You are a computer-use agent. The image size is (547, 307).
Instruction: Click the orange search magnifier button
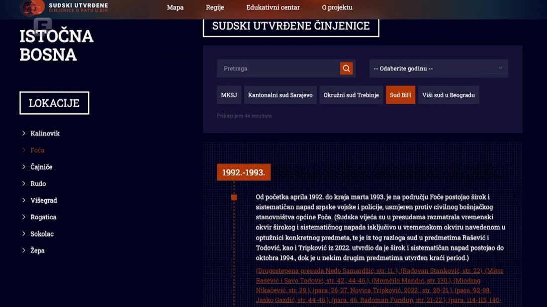pos(346,68)
